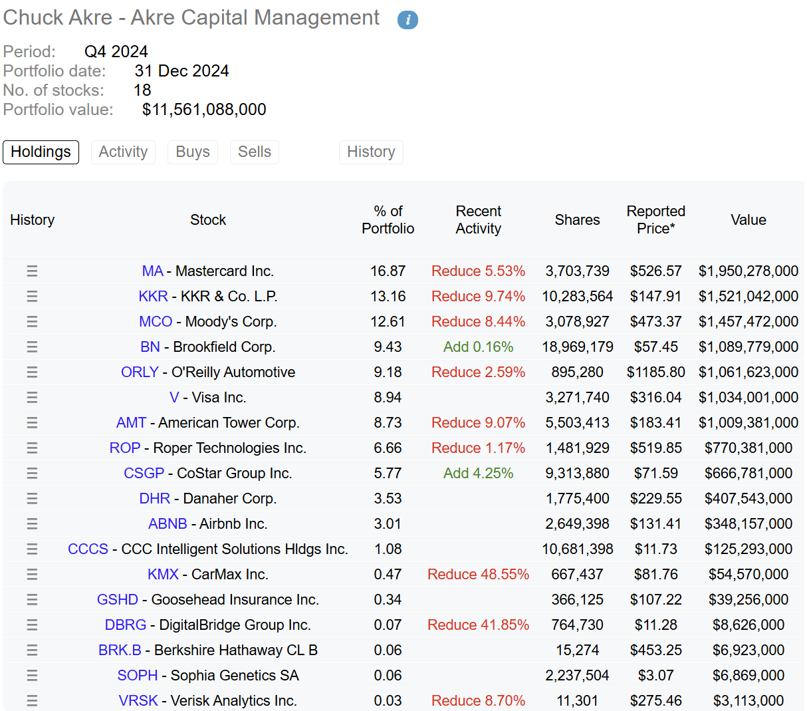807x711 pixels.
Task: Click 'Add 0.16%' in Brookfield row
Action: (479, 347)
